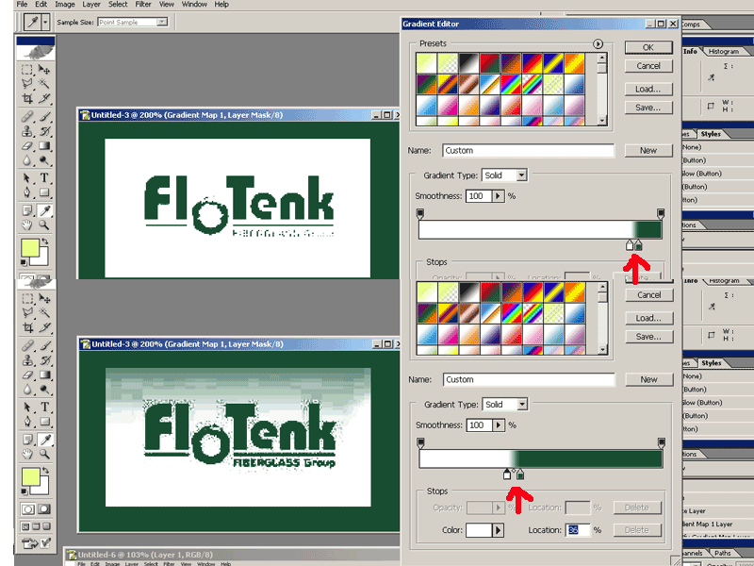Switch to Standard Mode editing in lower toolbox
The width and height of the screenshot is (754, 566).
[x=28, y=509]
